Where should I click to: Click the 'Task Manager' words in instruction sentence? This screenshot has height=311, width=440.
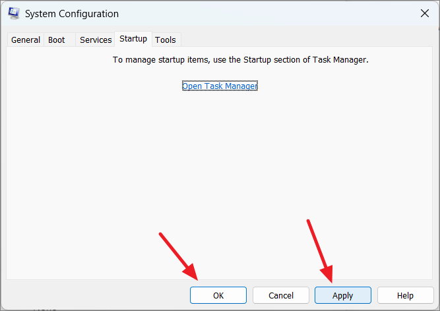340,60
